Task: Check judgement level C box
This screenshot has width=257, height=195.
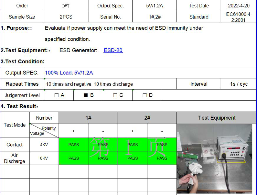Action: click(x=115, y=95)
